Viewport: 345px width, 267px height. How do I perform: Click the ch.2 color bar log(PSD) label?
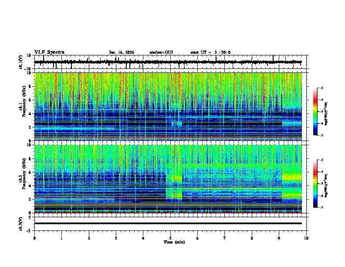coord(326,186)
